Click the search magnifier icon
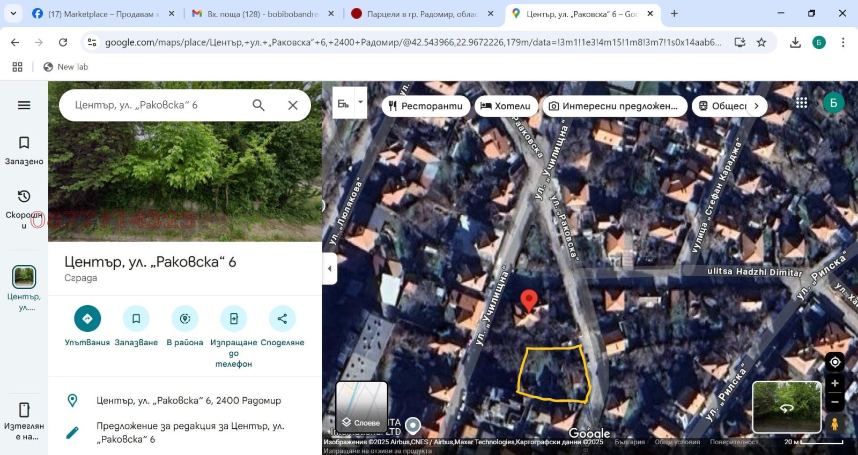858x455 pixels. click(x=258, y=105)
